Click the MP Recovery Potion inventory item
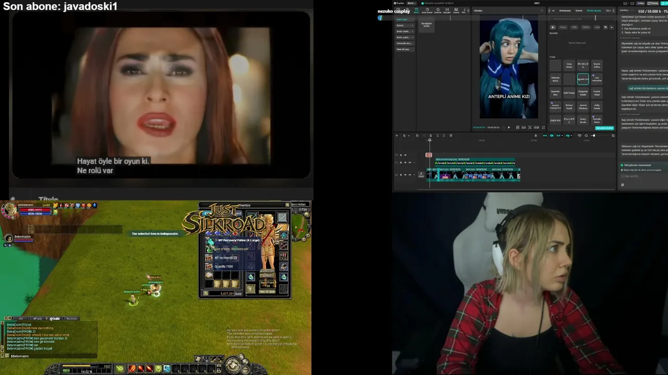 [x=209, y=241]
